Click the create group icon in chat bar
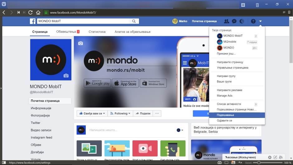The width and height of the screenshot is (293, 165). click(281, 157)
